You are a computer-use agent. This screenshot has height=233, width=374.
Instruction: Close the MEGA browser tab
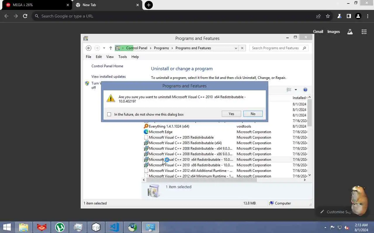point(68,5)
